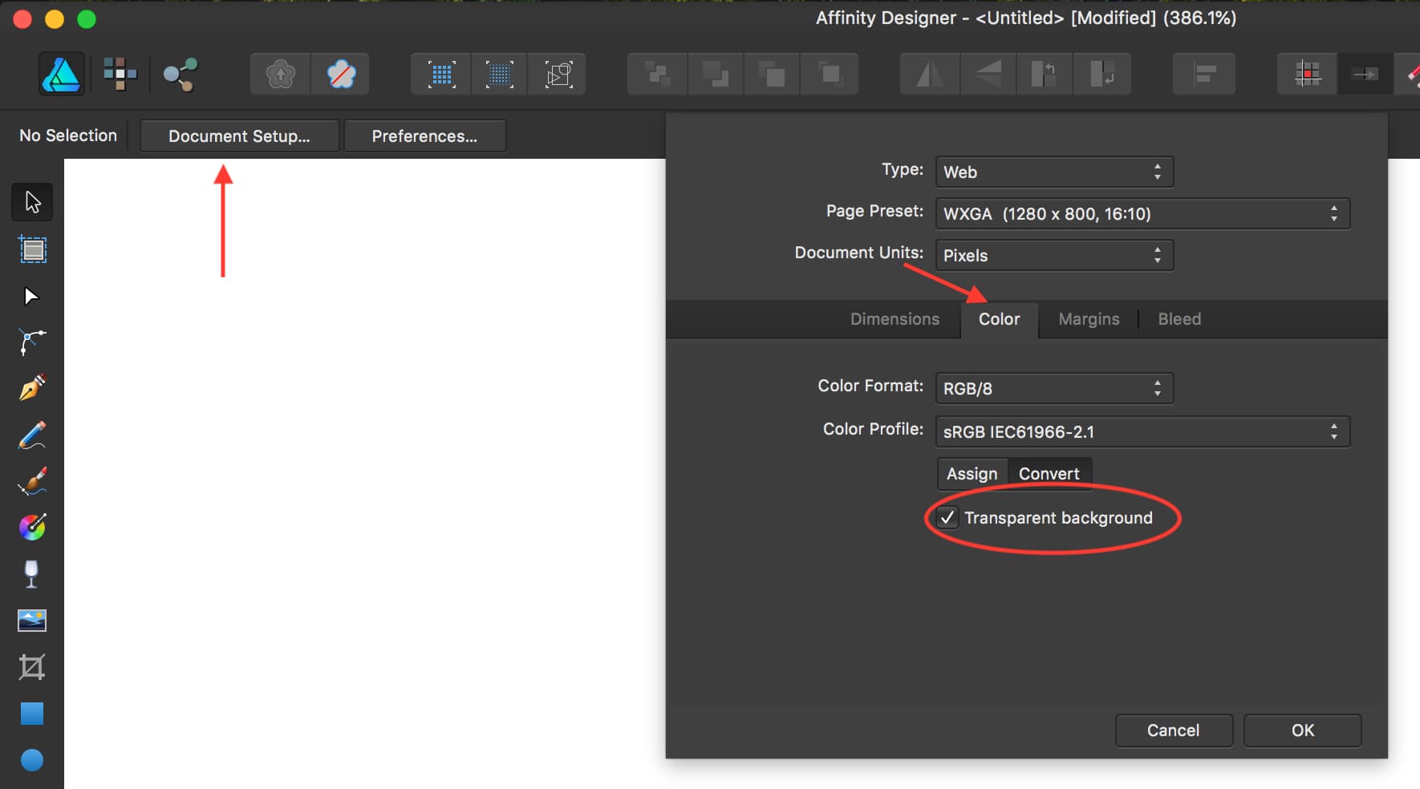This screenshot has width=1420, height=789.
Task: Select the Node tool
Action: pos(32,296)
